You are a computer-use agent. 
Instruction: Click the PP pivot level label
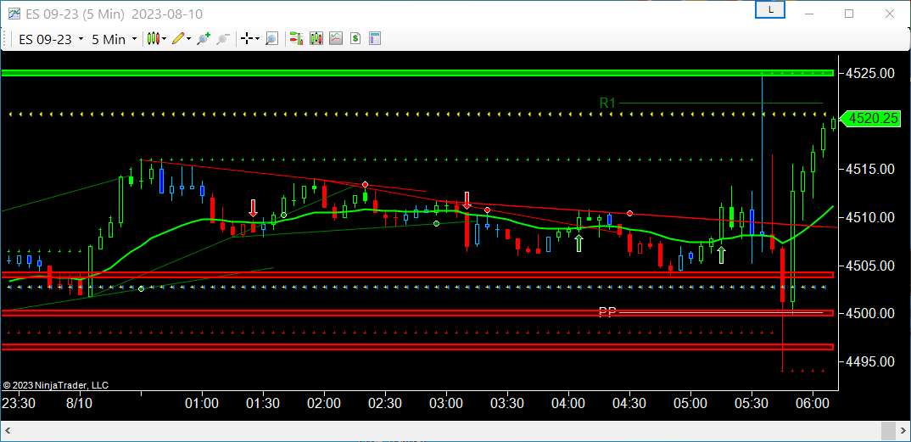[x=607, y=312]
